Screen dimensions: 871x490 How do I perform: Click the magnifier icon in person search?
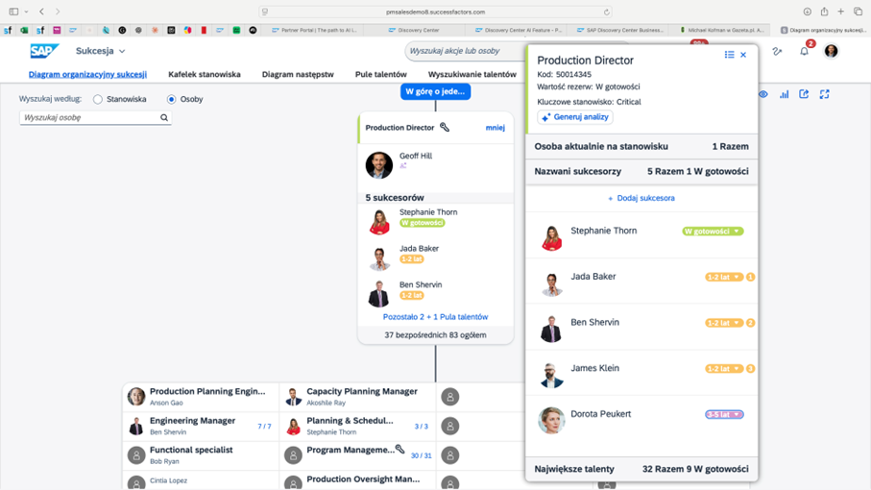pyautogui.click(x=164, y=118)
